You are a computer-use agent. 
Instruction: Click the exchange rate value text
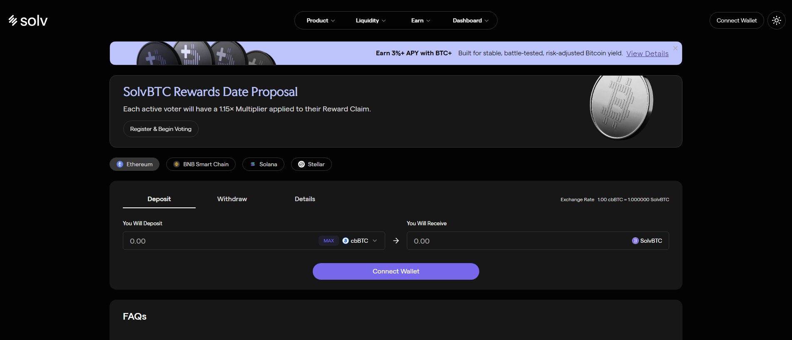click(633, 200)
